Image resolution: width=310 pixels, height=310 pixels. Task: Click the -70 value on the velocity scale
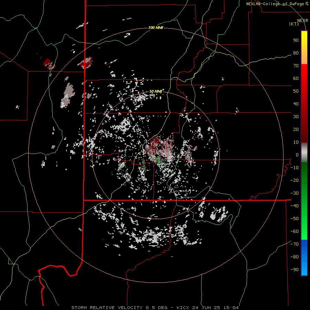pyautogui.click(x=294, y=244)
